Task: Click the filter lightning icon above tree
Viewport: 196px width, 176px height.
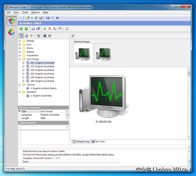Action: pos(31,36)
